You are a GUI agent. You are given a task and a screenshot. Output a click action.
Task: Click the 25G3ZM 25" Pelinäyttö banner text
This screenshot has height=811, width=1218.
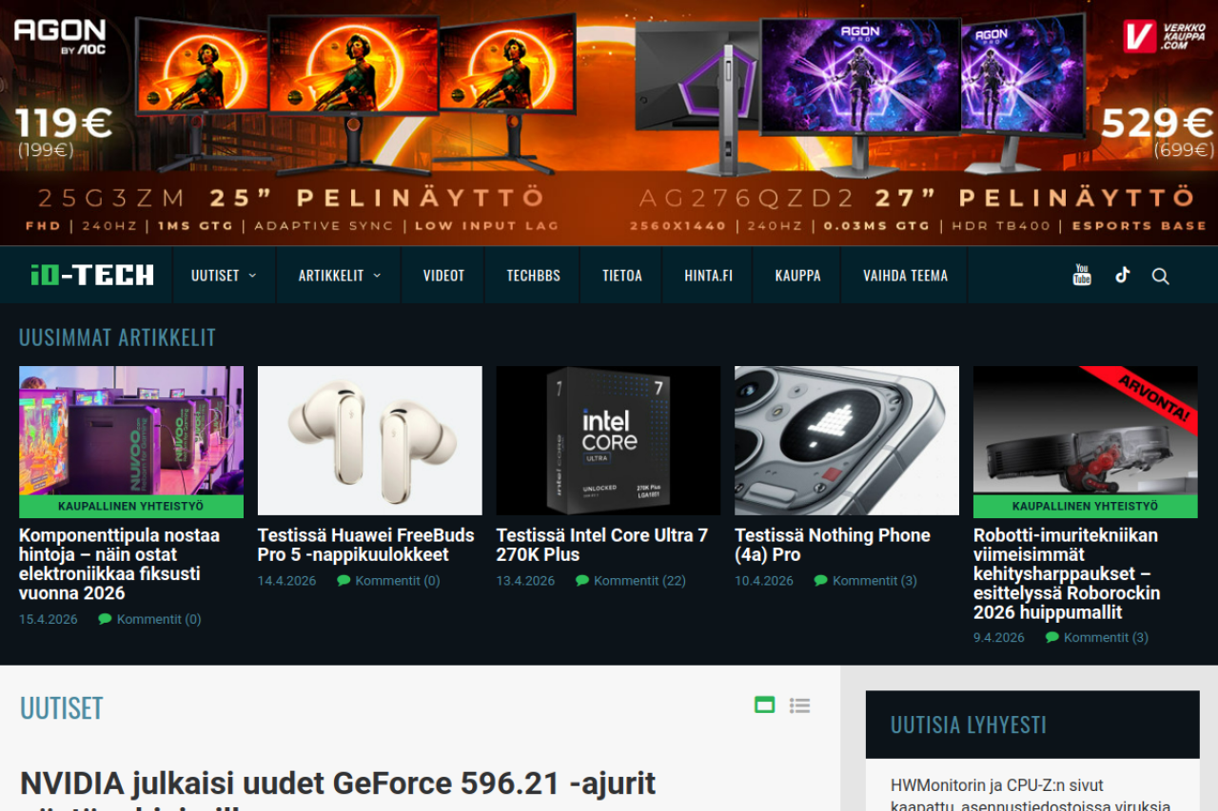(290, 198)
